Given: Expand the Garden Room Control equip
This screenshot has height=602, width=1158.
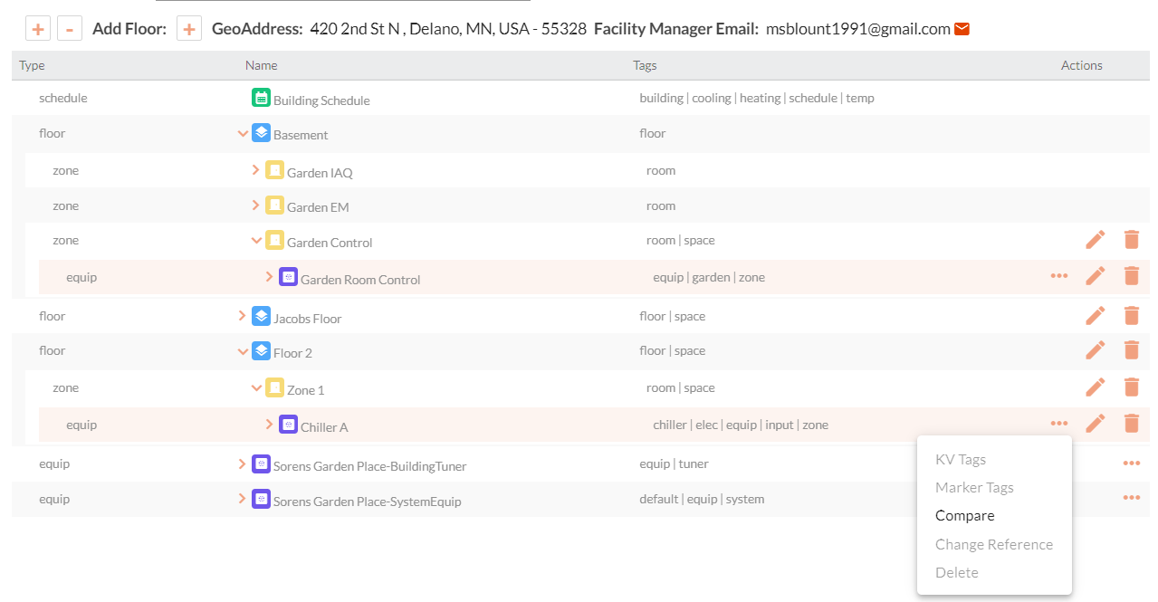Looking at the screenshot, I should click(269, 276).
